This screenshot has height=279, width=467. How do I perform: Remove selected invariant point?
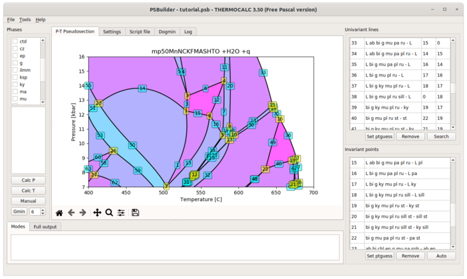410,256
